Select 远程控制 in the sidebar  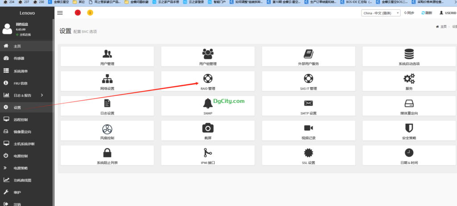pos(21,119)
